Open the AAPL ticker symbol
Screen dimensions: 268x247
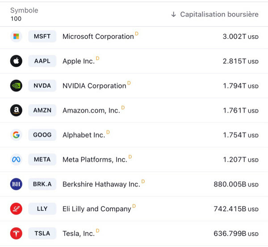tap(42, 61)
